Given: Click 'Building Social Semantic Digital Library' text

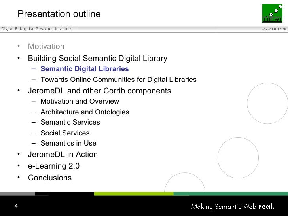Looking at the screenshot, I should click(97, 59).
